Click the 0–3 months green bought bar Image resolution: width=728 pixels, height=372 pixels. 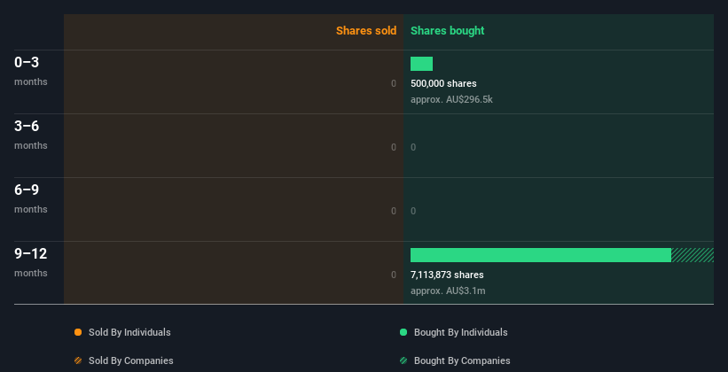421,64
